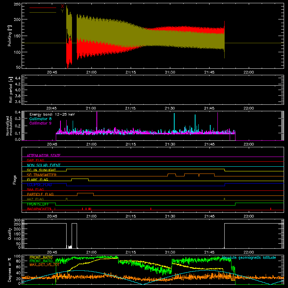Select the SC_IN_SUNLIGHT flag label
This screenshot has height=288, width=288.
(41, 170)
